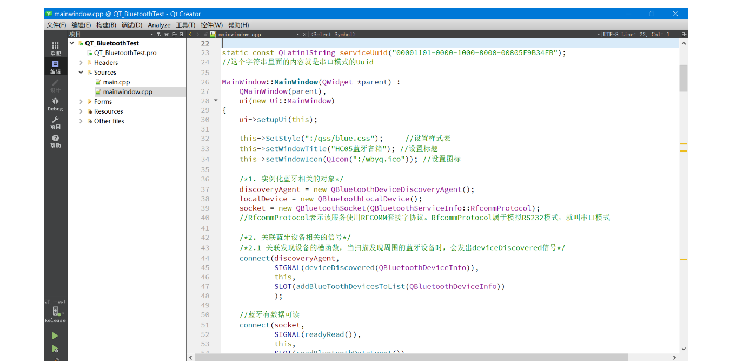
Task: Click the Qt Creator title bar logo
Action: (49, 14)
